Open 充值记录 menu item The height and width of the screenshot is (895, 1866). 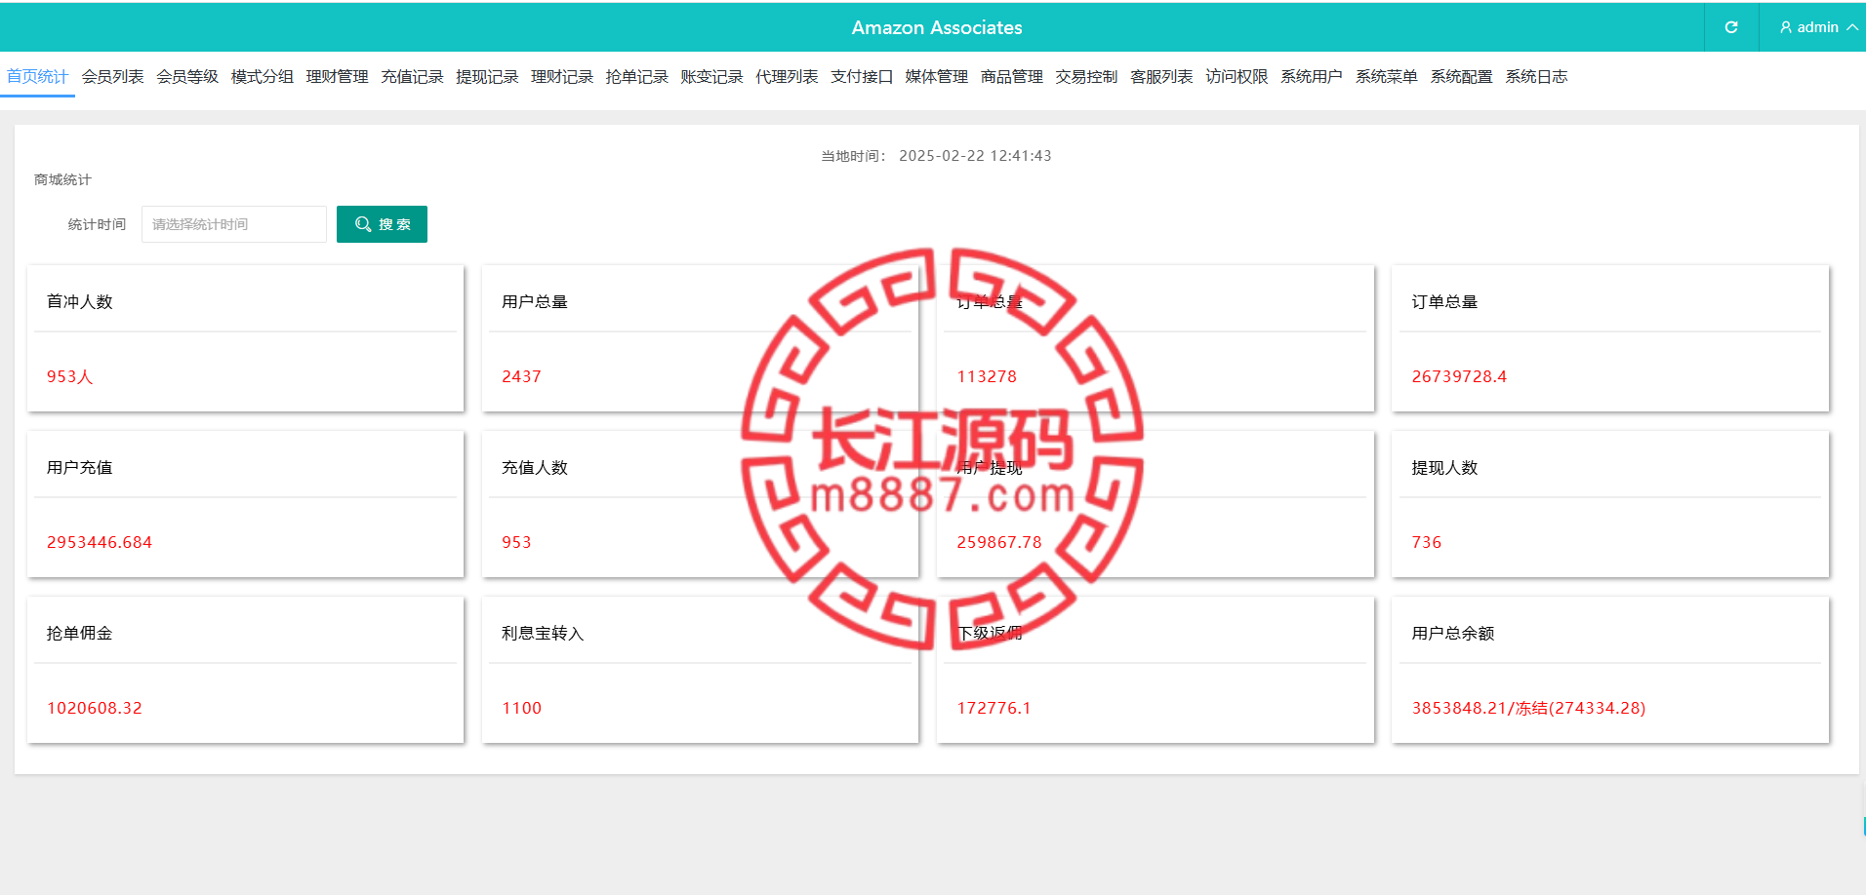[x=412, y=76]
